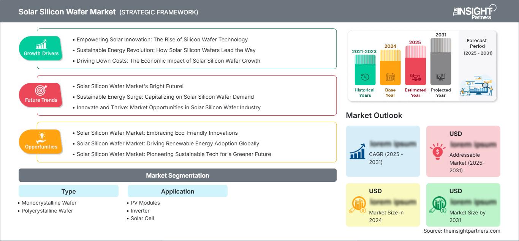519x241 pixels.
Task: Click the Market Size in 2024 icon
Action: click(x=358, y=205)
